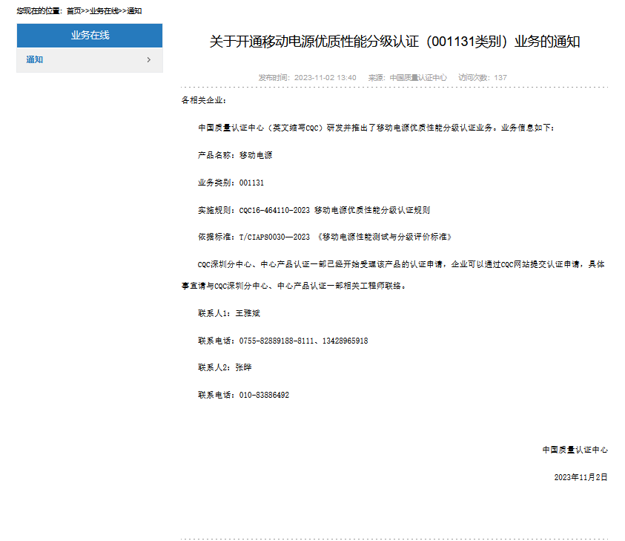Screen dimensions: 625x541
Task: Open the 通知 item in the sidebar
Action: (x=35, y=60)
